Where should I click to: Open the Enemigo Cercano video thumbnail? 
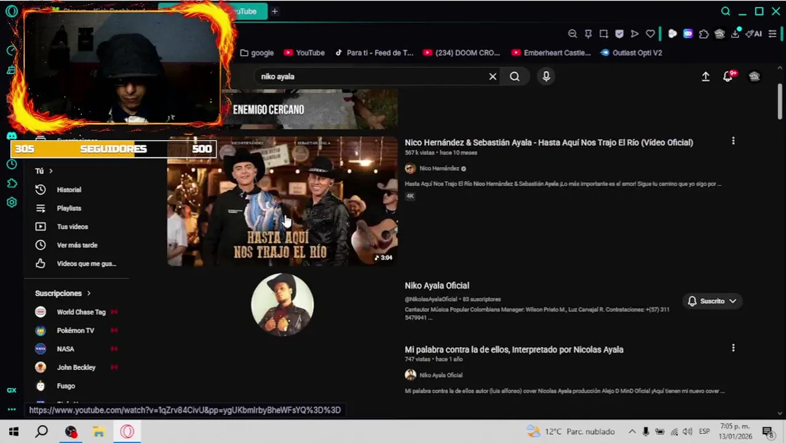point(309,109)
